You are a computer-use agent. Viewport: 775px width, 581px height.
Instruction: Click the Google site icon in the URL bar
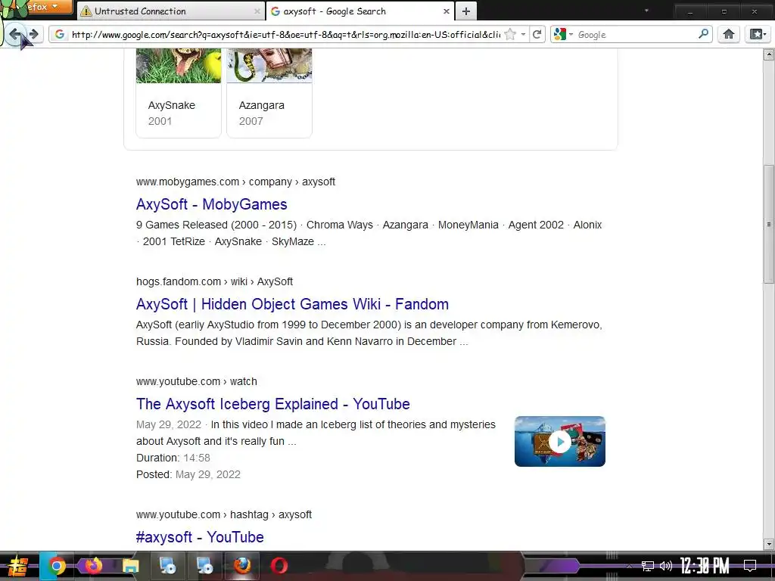pyautogui.click(x=60, y=34)
